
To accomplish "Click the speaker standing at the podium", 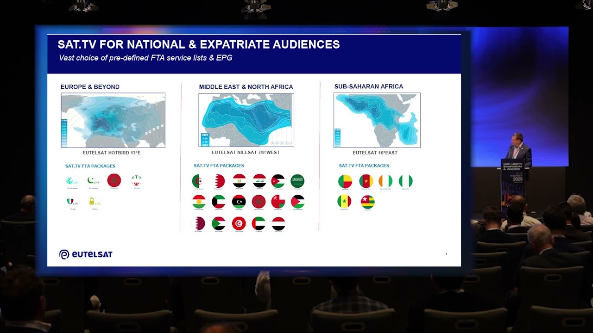I will (x=519, y=149).
